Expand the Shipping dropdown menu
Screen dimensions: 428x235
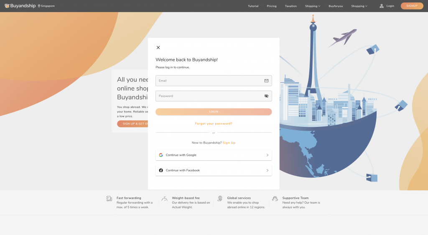pos(313,6)
